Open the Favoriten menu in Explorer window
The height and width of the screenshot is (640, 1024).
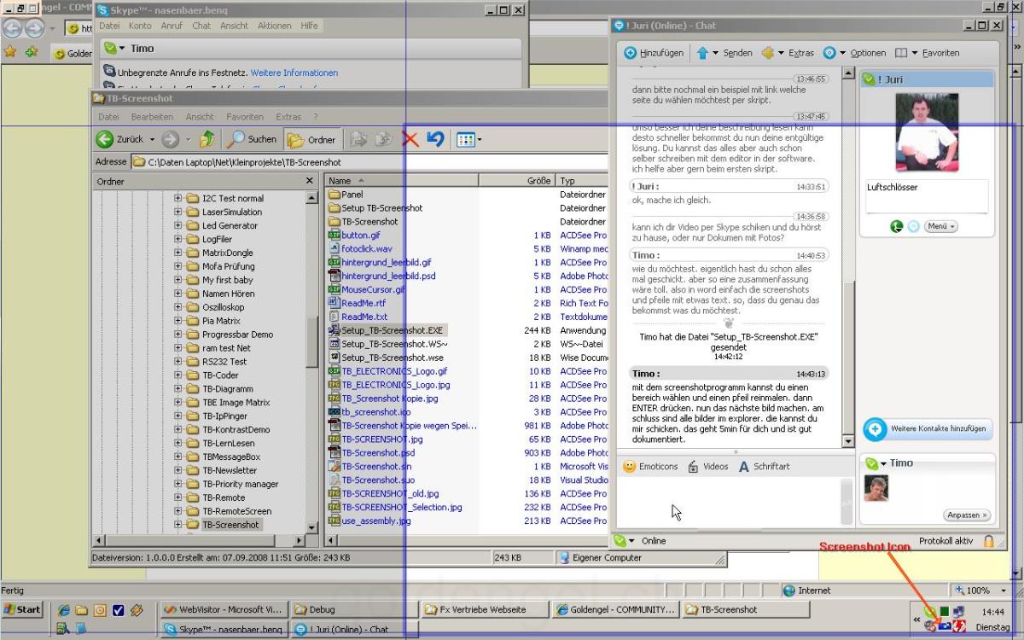245,116
